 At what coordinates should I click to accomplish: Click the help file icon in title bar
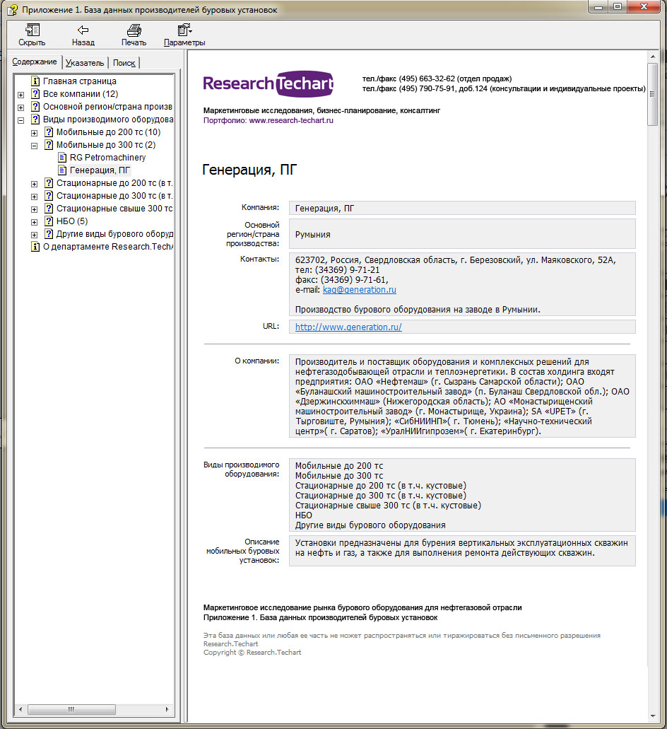13,9
